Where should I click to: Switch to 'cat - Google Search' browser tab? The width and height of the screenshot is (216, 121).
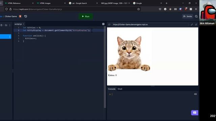[x=80, y=3]
